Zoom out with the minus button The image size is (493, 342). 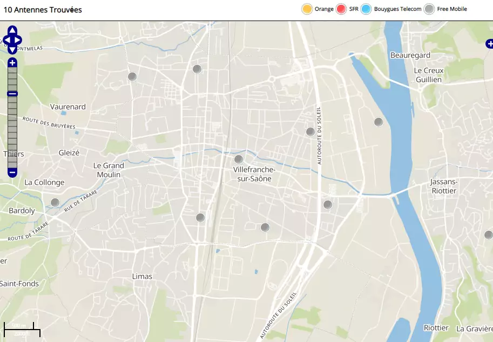click(x=12, y=172)
